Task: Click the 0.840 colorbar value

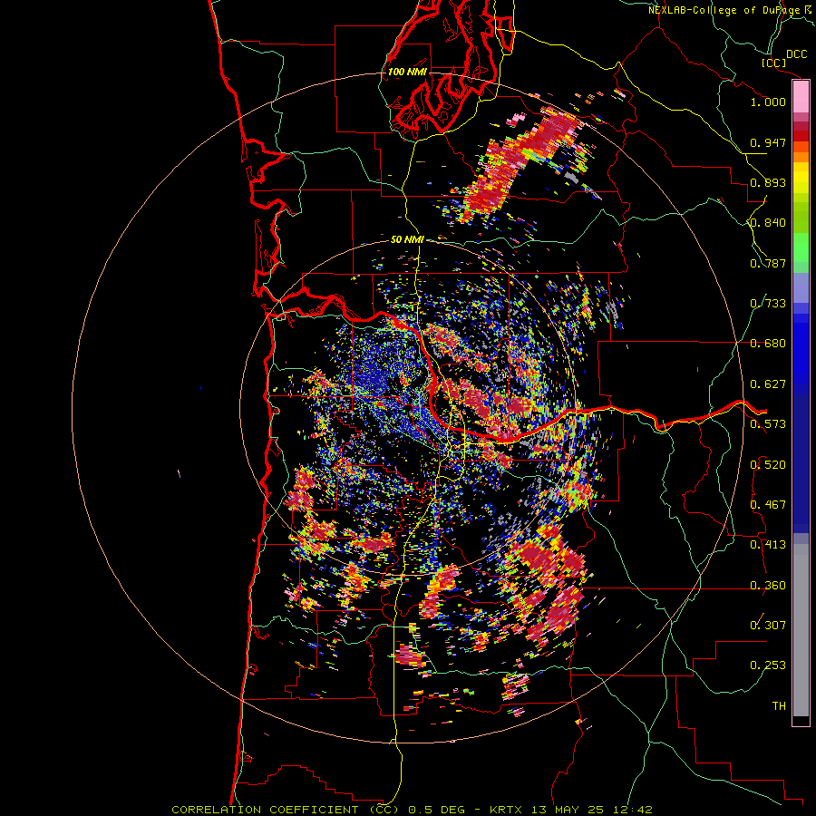Action: click(768, 223)
